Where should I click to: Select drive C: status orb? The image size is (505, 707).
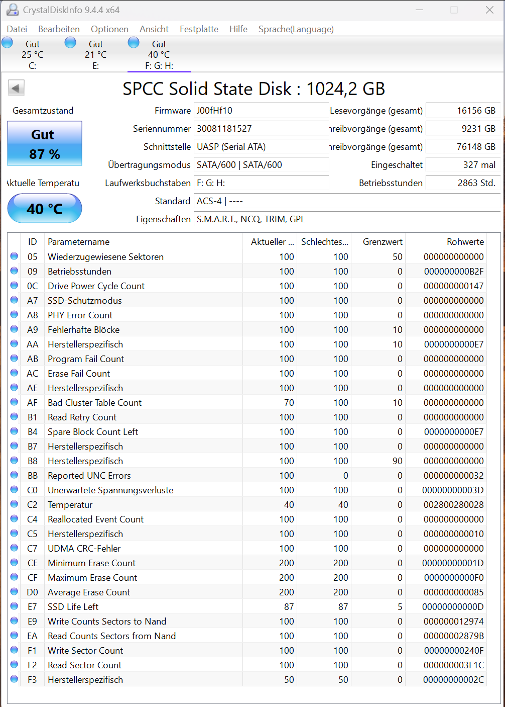pos(8,42)
